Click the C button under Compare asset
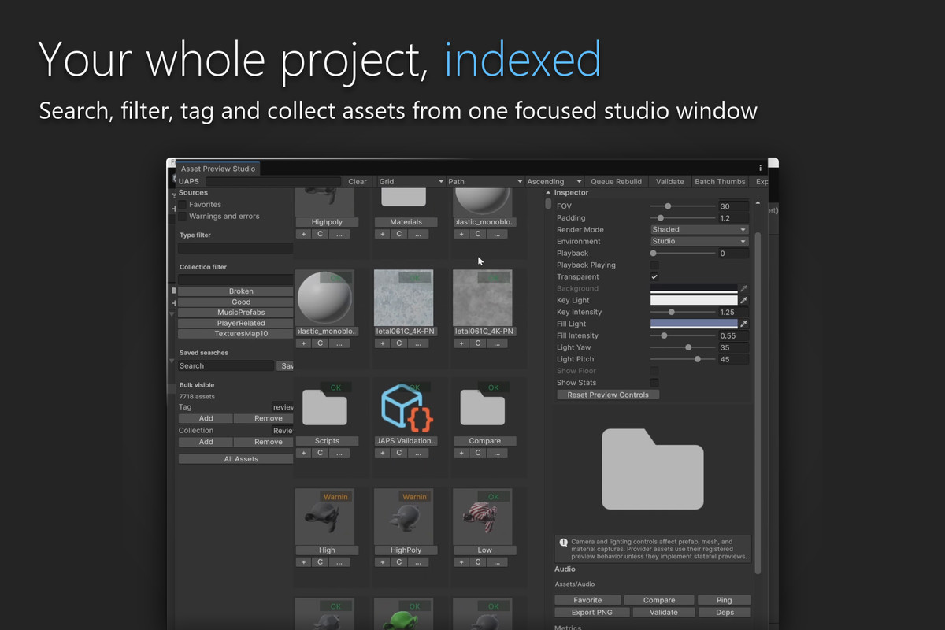Screen dimensions: 945x630 [x=477, y=453]
